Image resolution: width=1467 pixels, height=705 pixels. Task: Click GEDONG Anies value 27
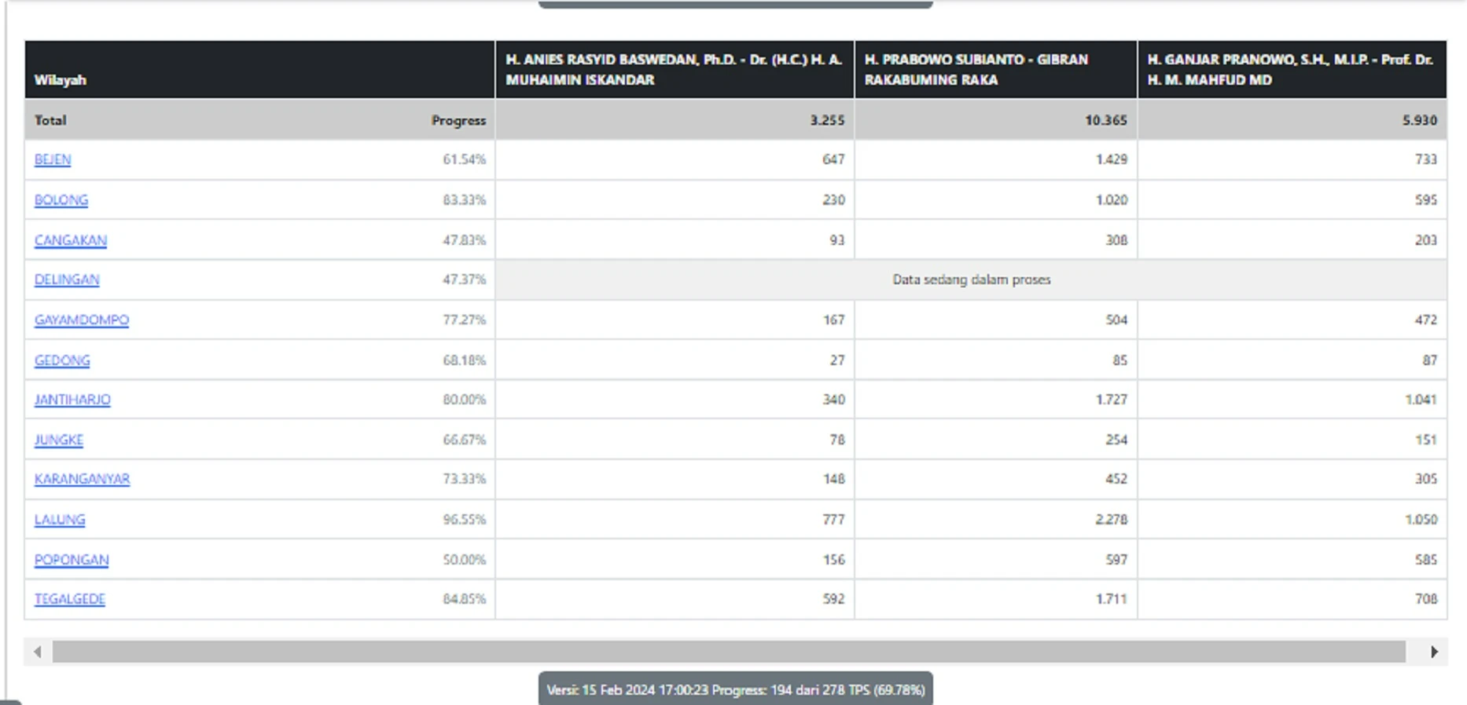[837, 360]
